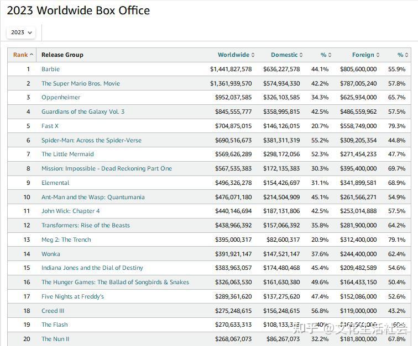Open John Wick: Chapter 4 link
Screen dimensions: 418x346
[x=70, y=211]
